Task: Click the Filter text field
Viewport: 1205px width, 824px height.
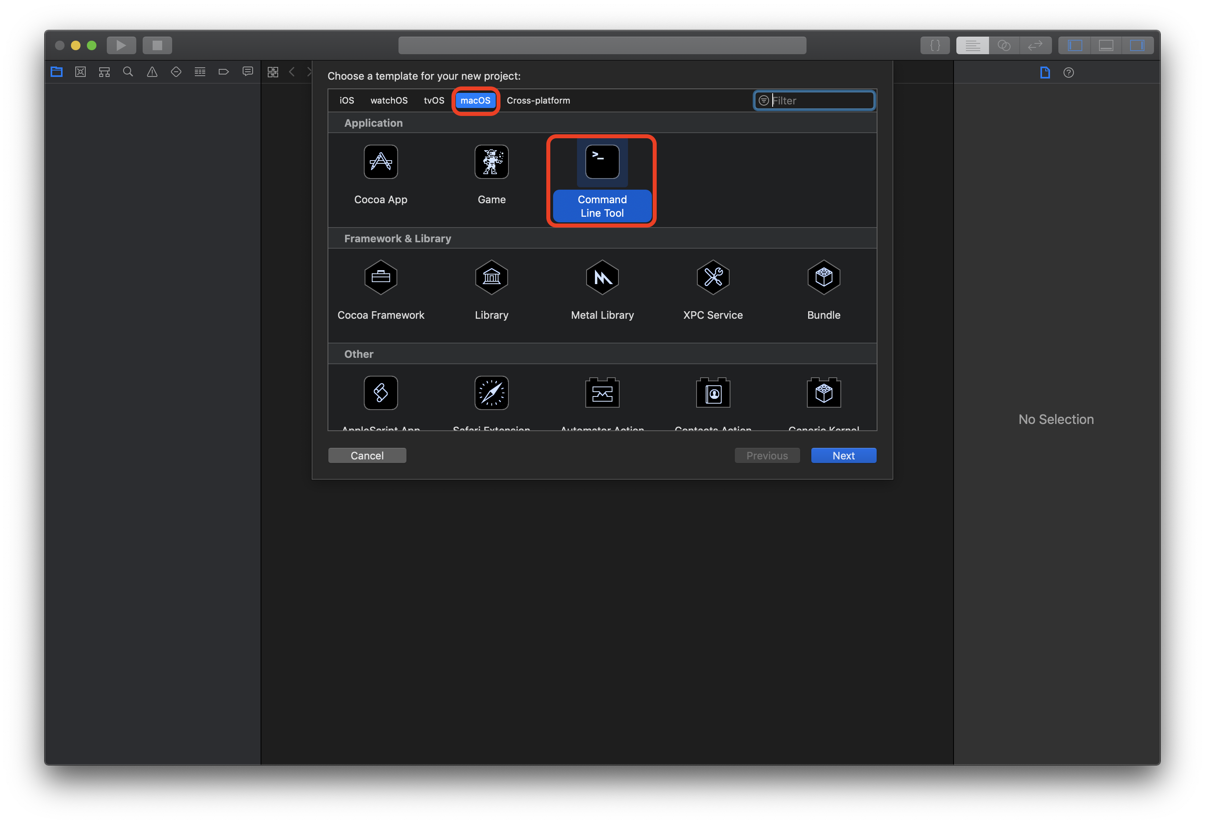Action: 814,100
